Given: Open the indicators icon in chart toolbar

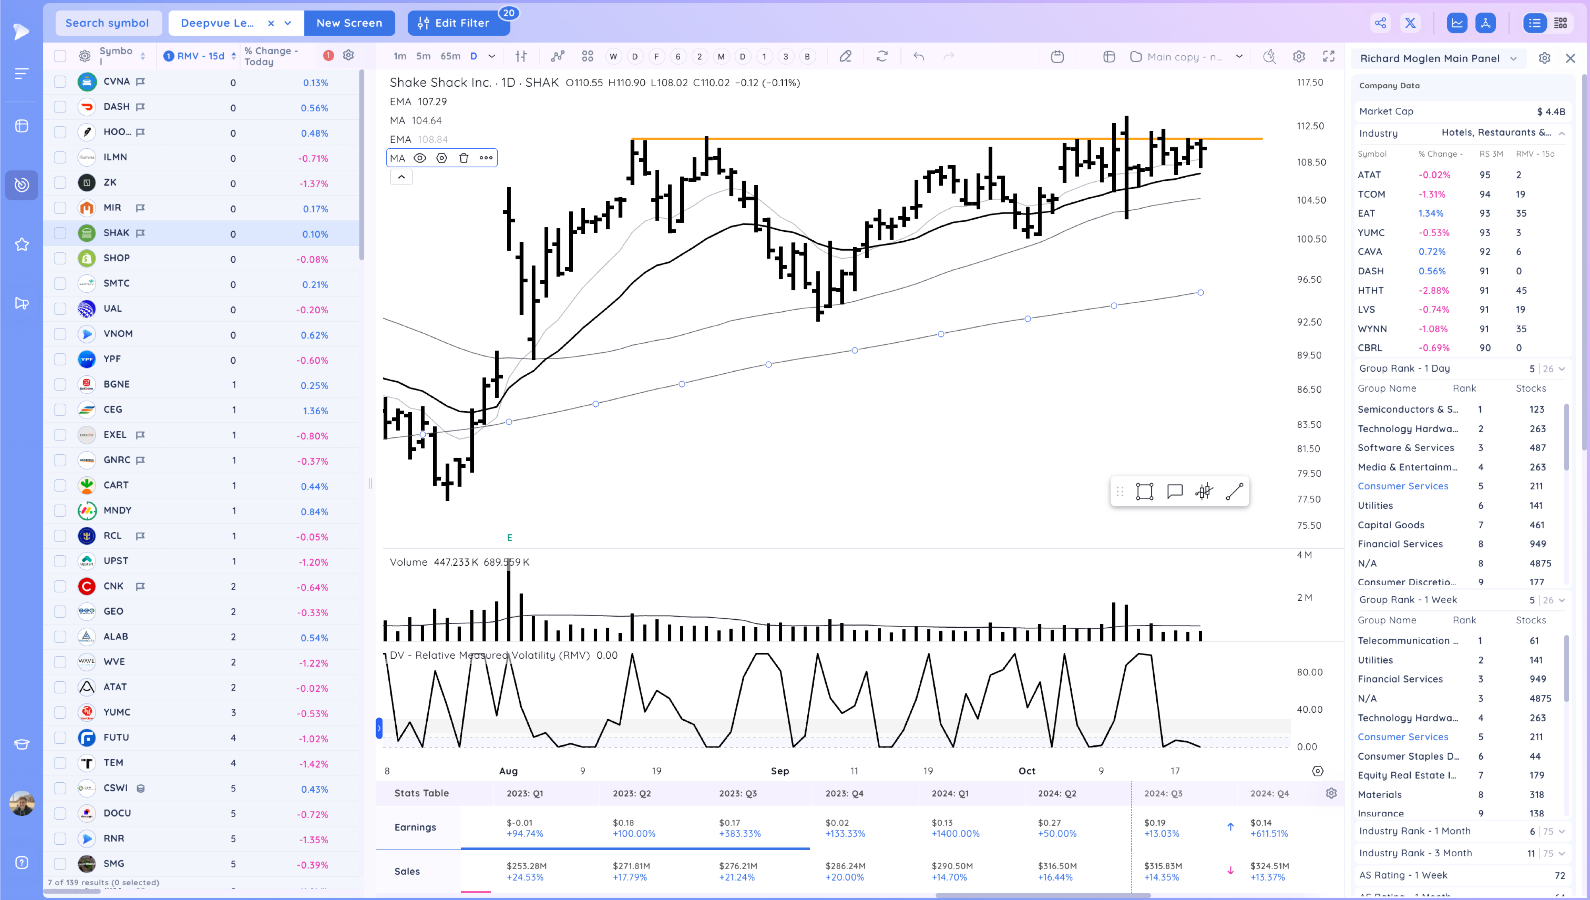Looking at the screenshot, I should tap(557, 56).
